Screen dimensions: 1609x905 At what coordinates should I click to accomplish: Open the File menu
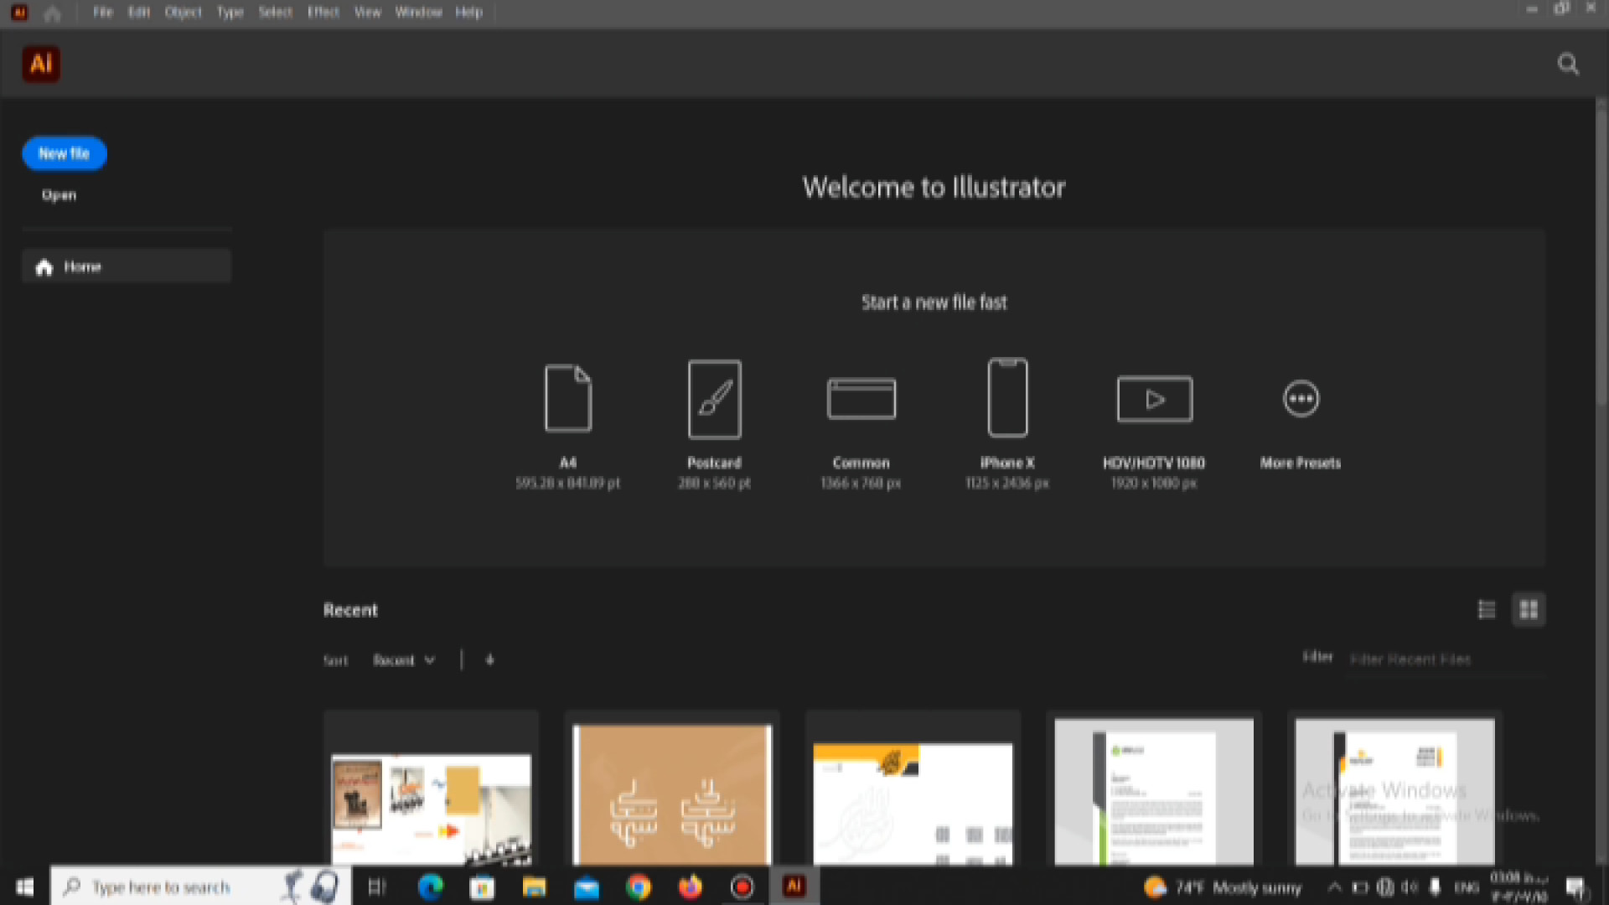pyautogui.click(x=103, y=13)
